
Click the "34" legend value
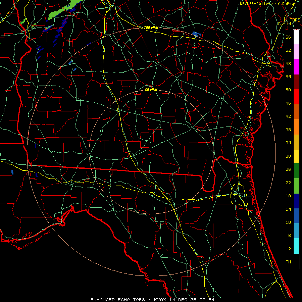[x=288, y=143]
